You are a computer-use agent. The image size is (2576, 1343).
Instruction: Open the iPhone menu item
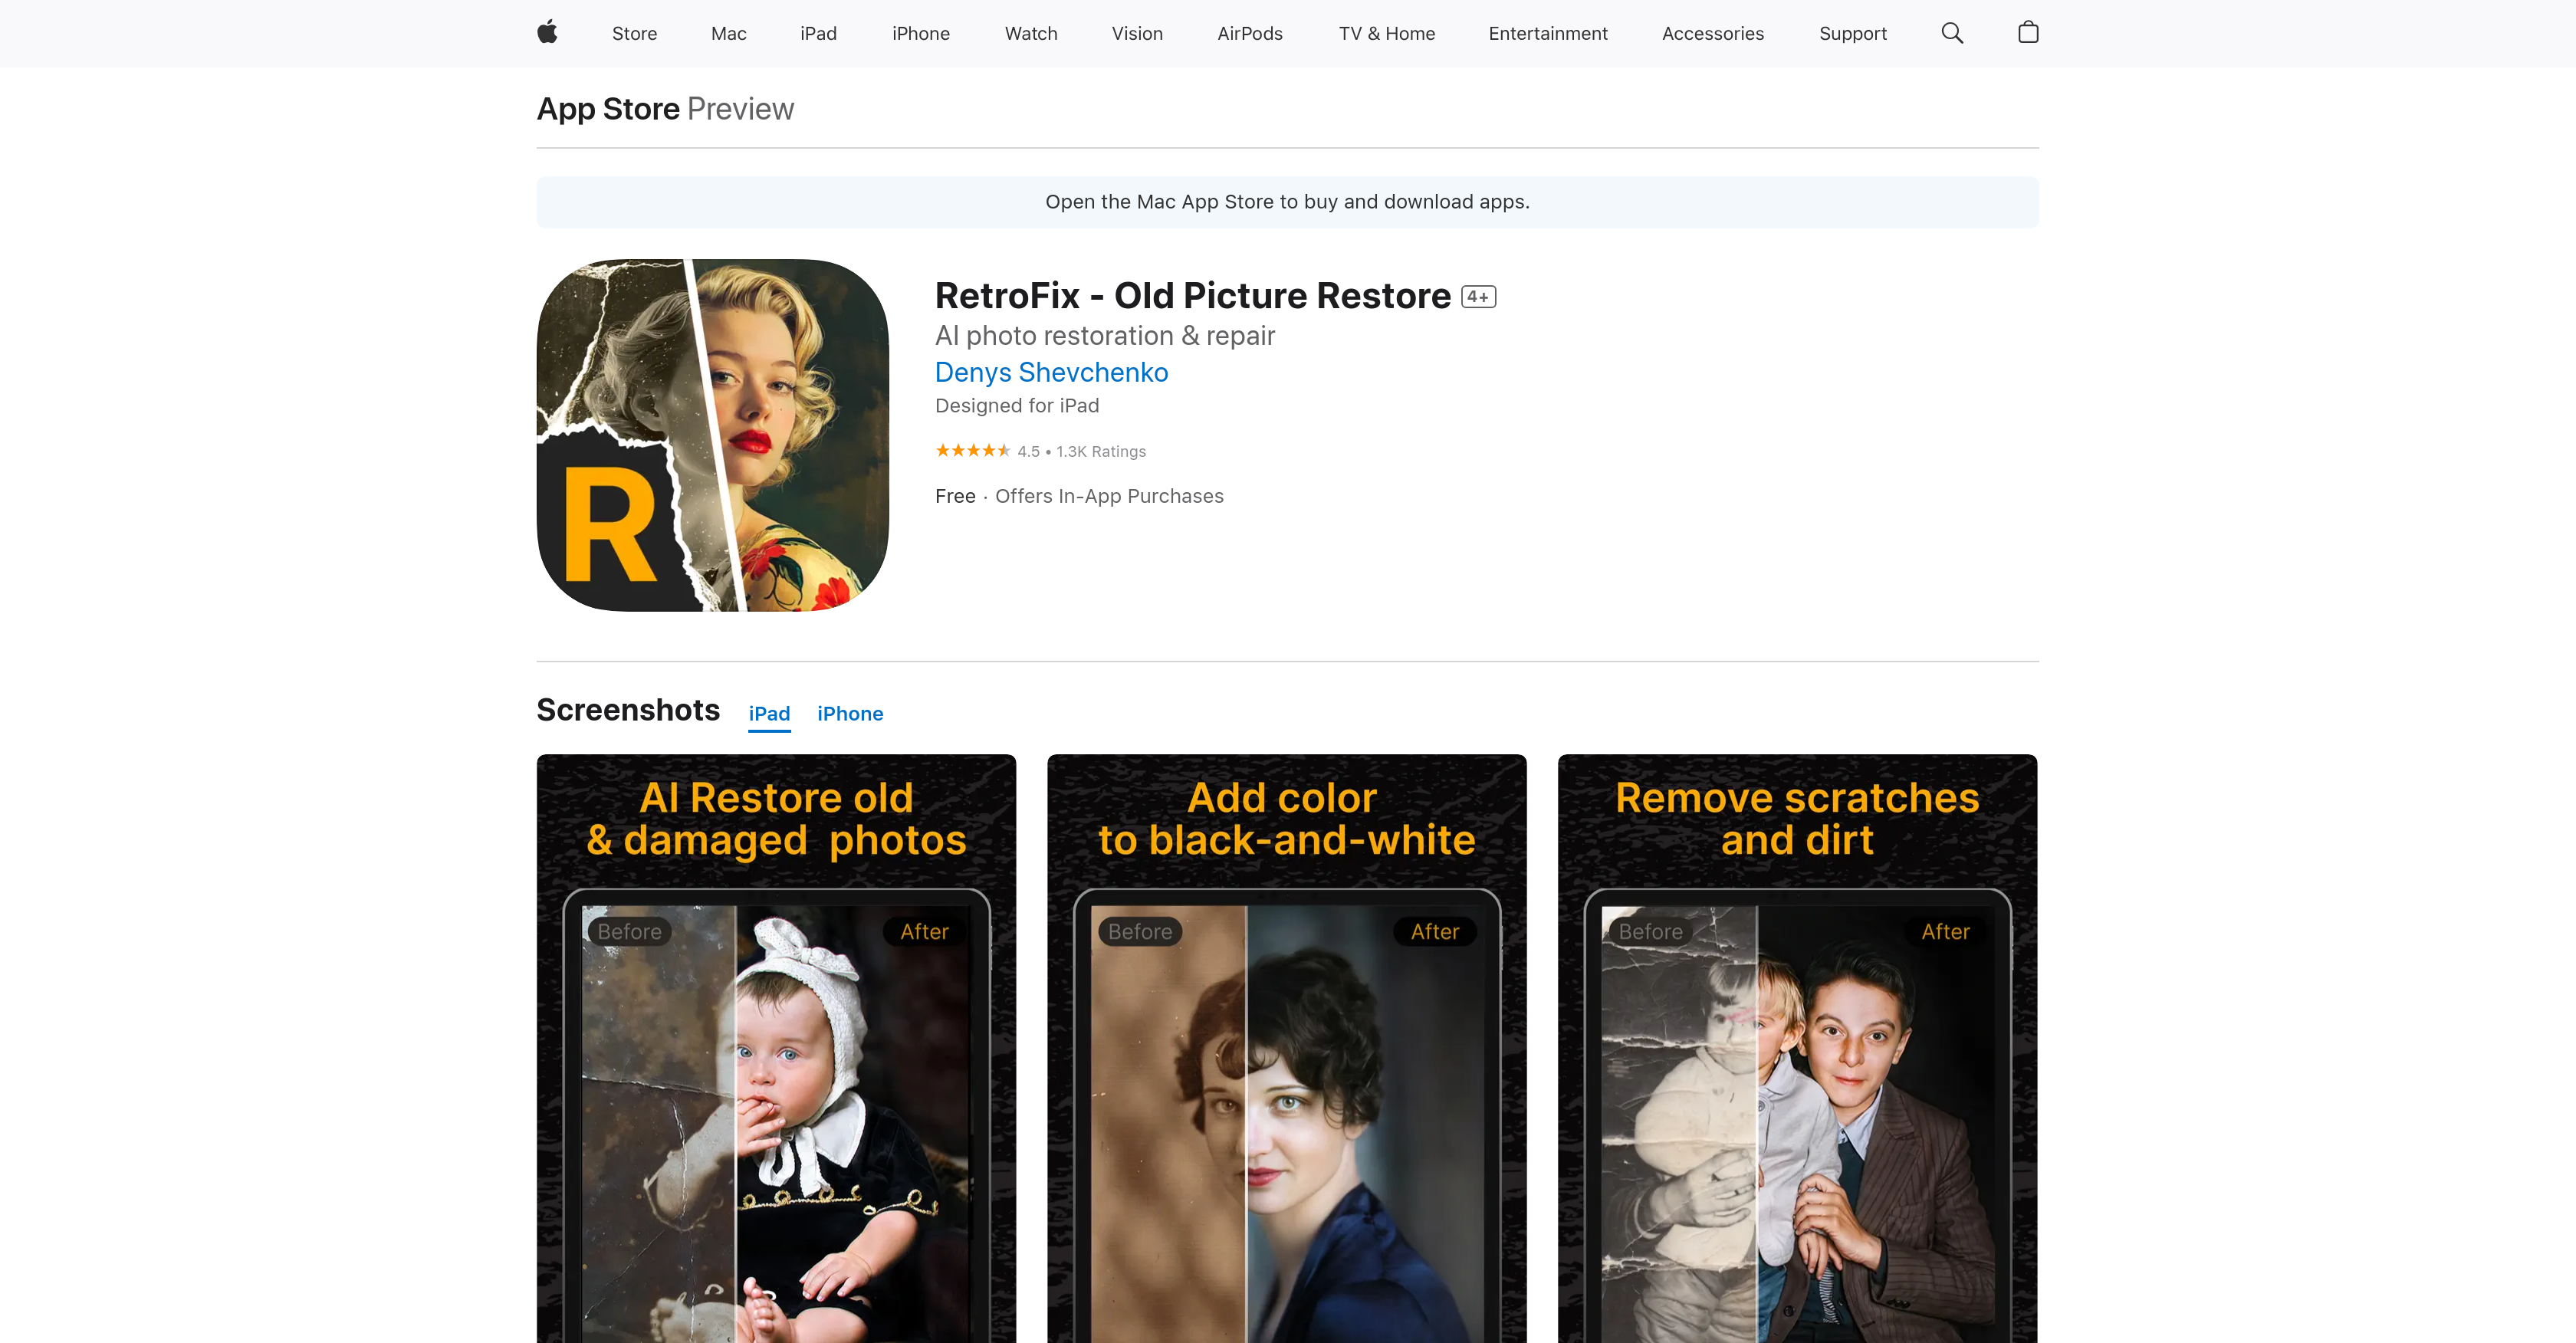coord(920,33)
